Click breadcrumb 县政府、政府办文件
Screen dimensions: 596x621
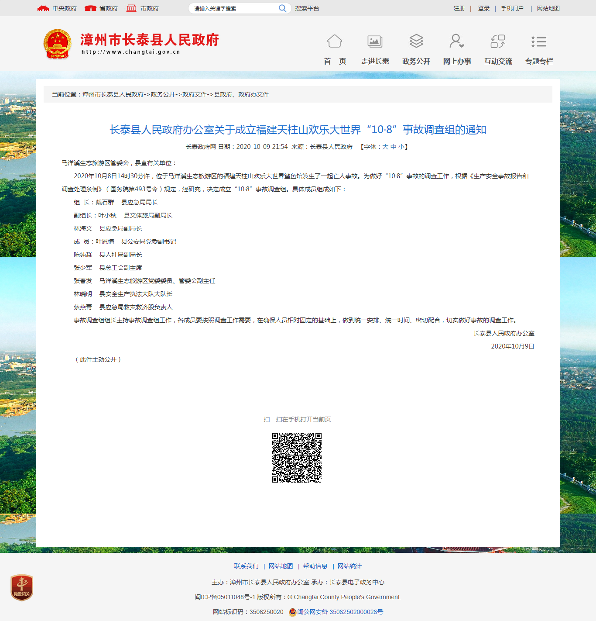(241, 94)
